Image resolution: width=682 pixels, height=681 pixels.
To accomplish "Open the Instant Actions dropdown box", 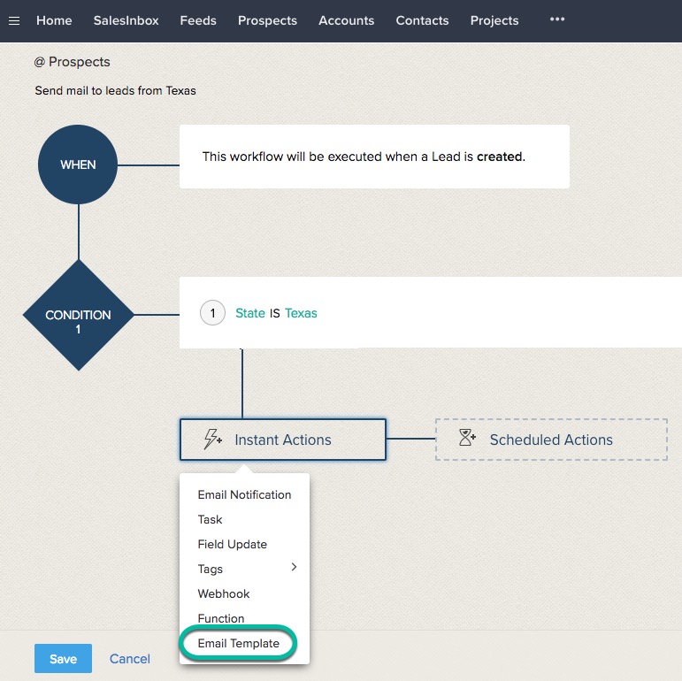I will pyautogui.click(x=283, y=440).
